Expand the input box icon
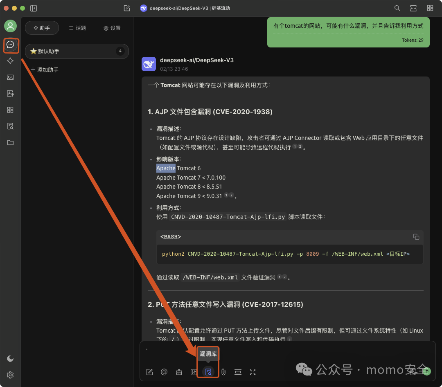Screen dimensions: 442x387 click(253, 372)
